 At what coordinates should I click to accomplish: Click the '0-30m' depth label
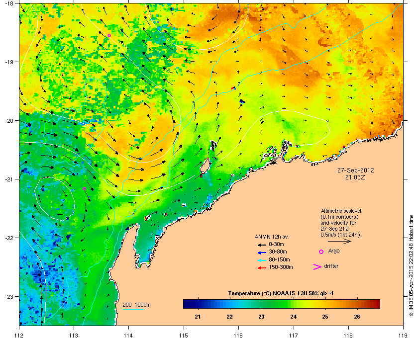coord(276,244)
